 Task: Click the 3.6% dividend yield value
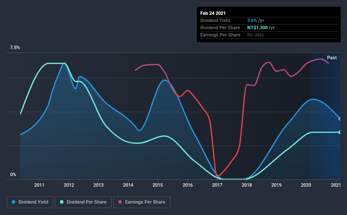point(252,21)
